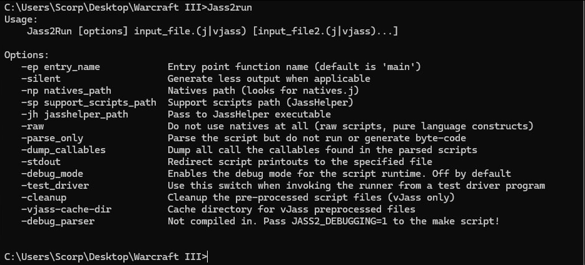Click the '-debug_parser' option flag

tap(58, 221)
